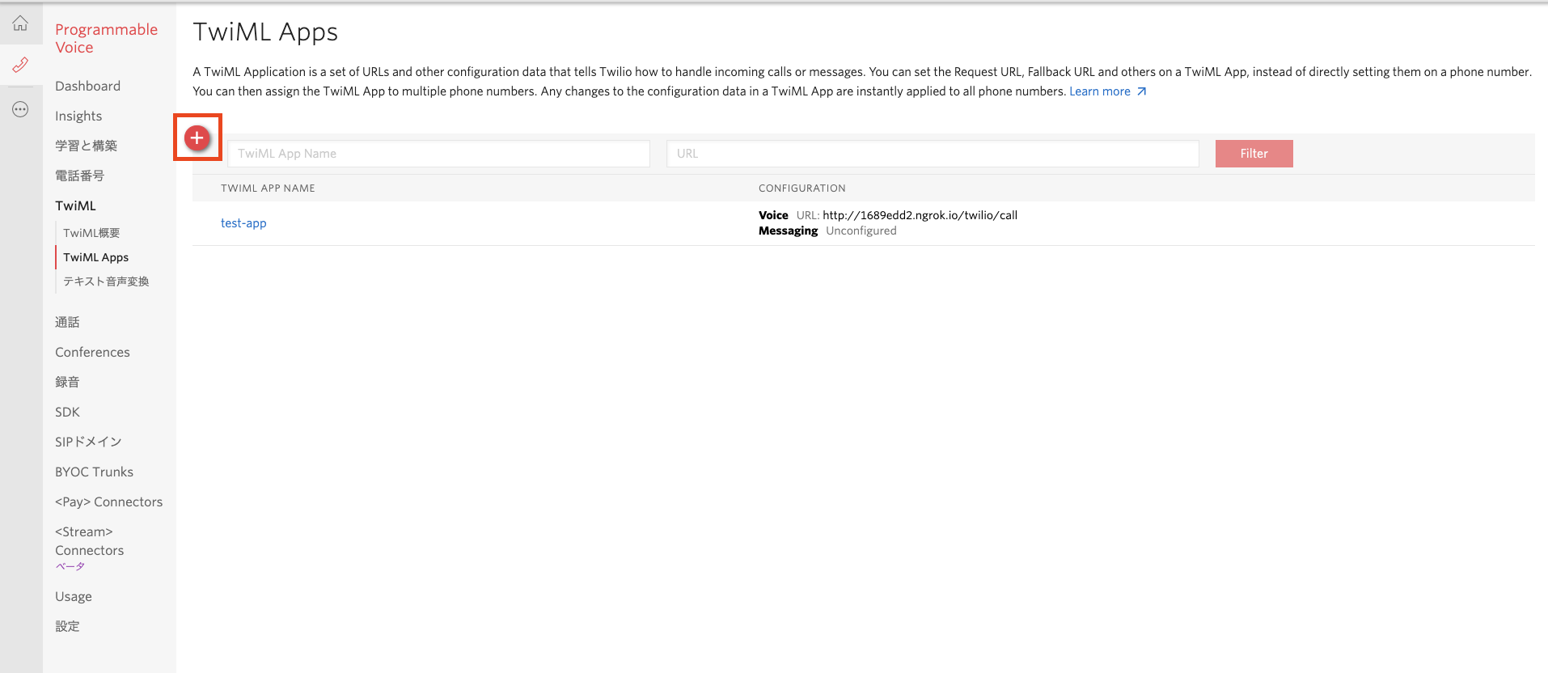Click the Voice URL ngrok address text
This screenshot has width=1548, height=673.
click(920, 215)
